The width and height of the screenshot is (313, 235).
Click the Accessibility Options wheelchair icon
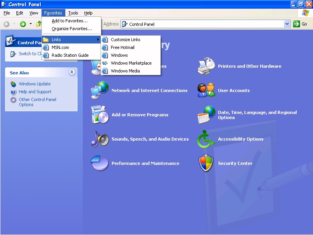[x=206, y=139]
